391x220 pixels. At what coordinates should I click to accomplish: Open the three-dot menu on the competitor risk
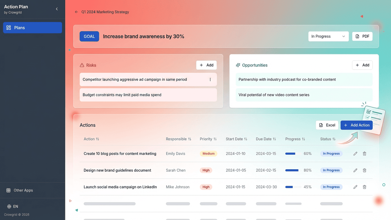coord(210,79)
